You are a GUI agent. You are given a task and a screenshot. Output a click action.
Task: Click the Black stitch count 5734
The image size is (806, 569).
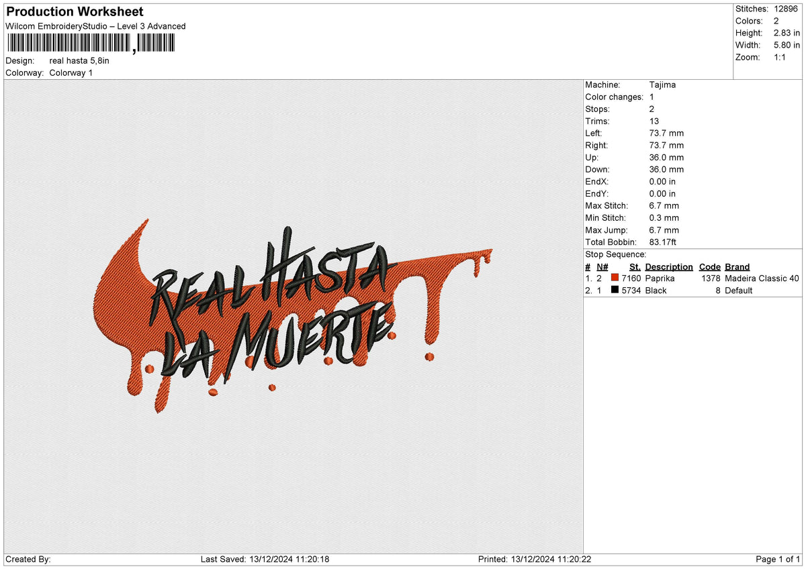coord(631,291)
